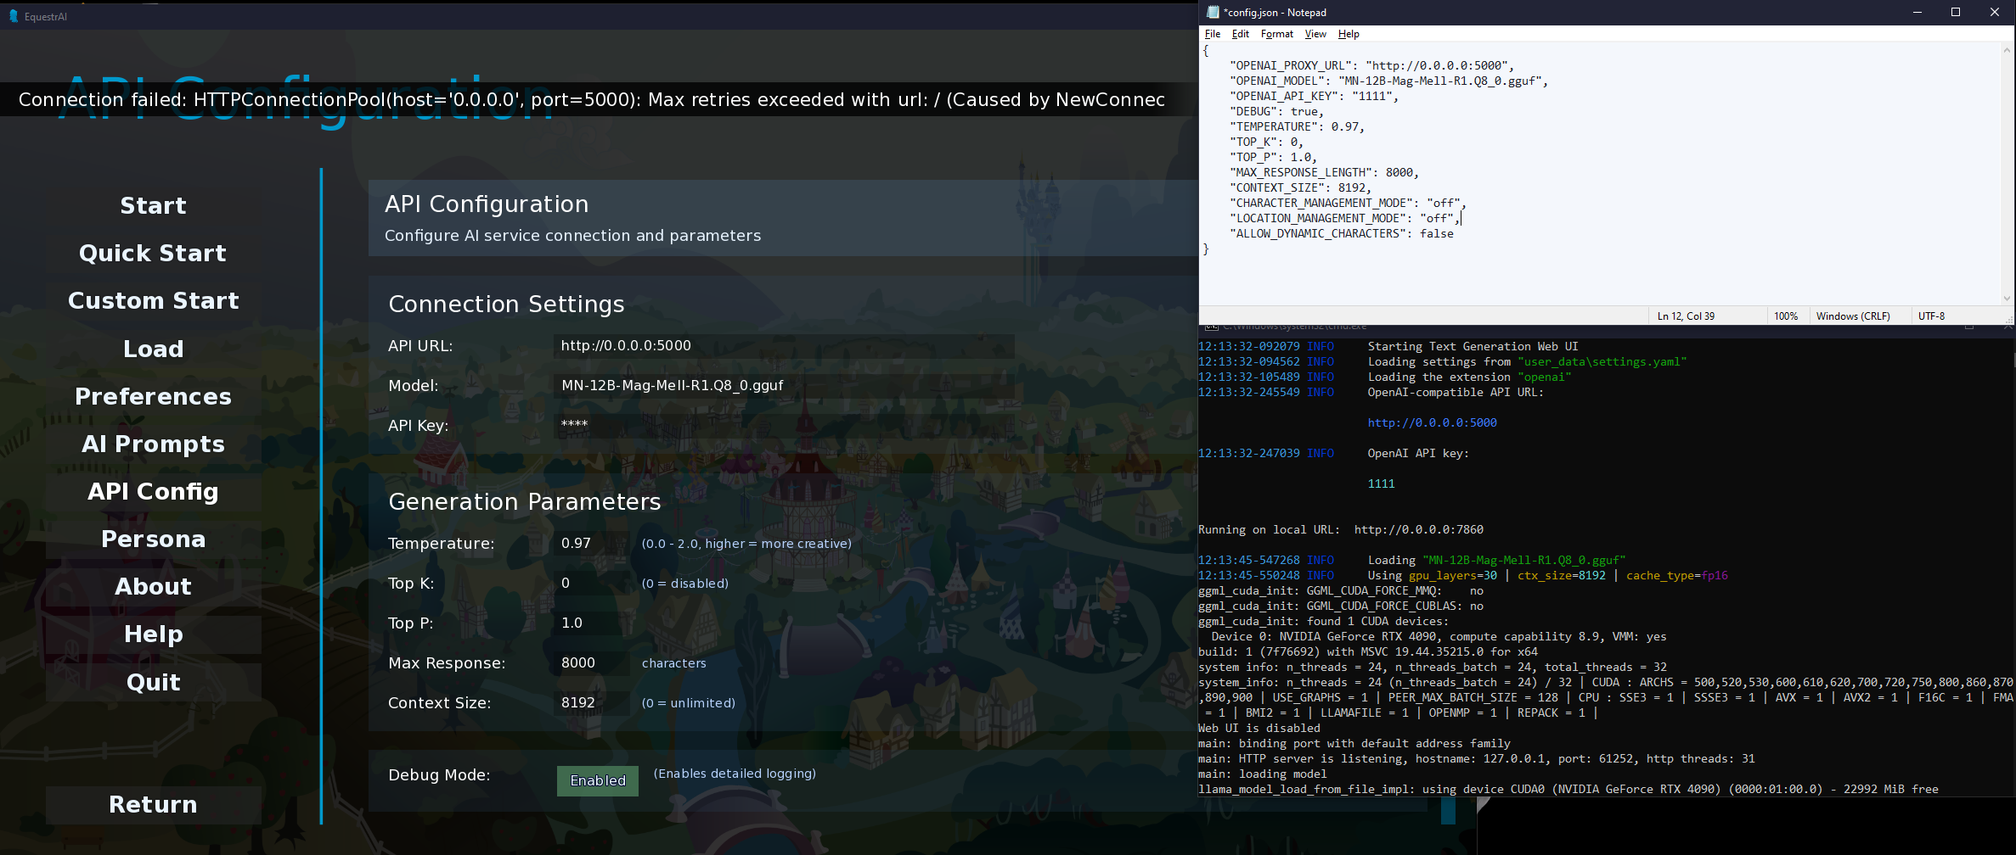The image size is (2016, 855).
Task: Click "Starting Text Generation Web UI" console line
Action: pos(1473,347)
